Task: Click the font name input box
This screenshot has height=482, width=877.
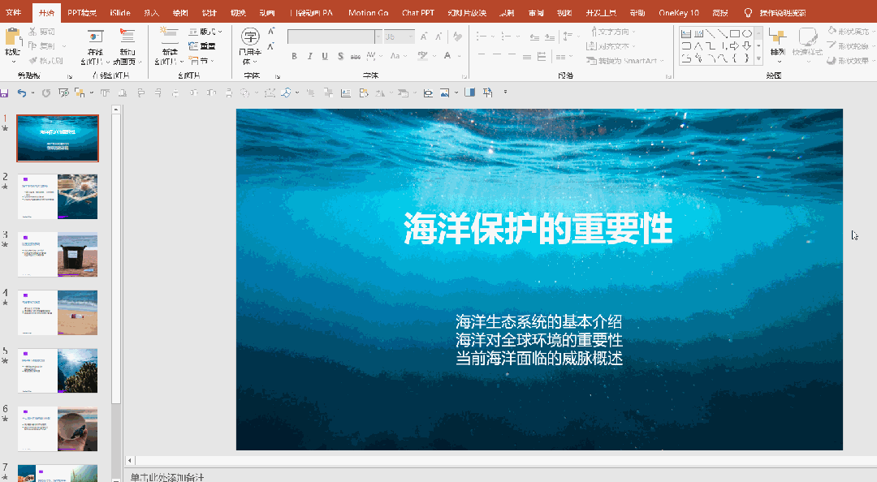Action: click(330, 37)
